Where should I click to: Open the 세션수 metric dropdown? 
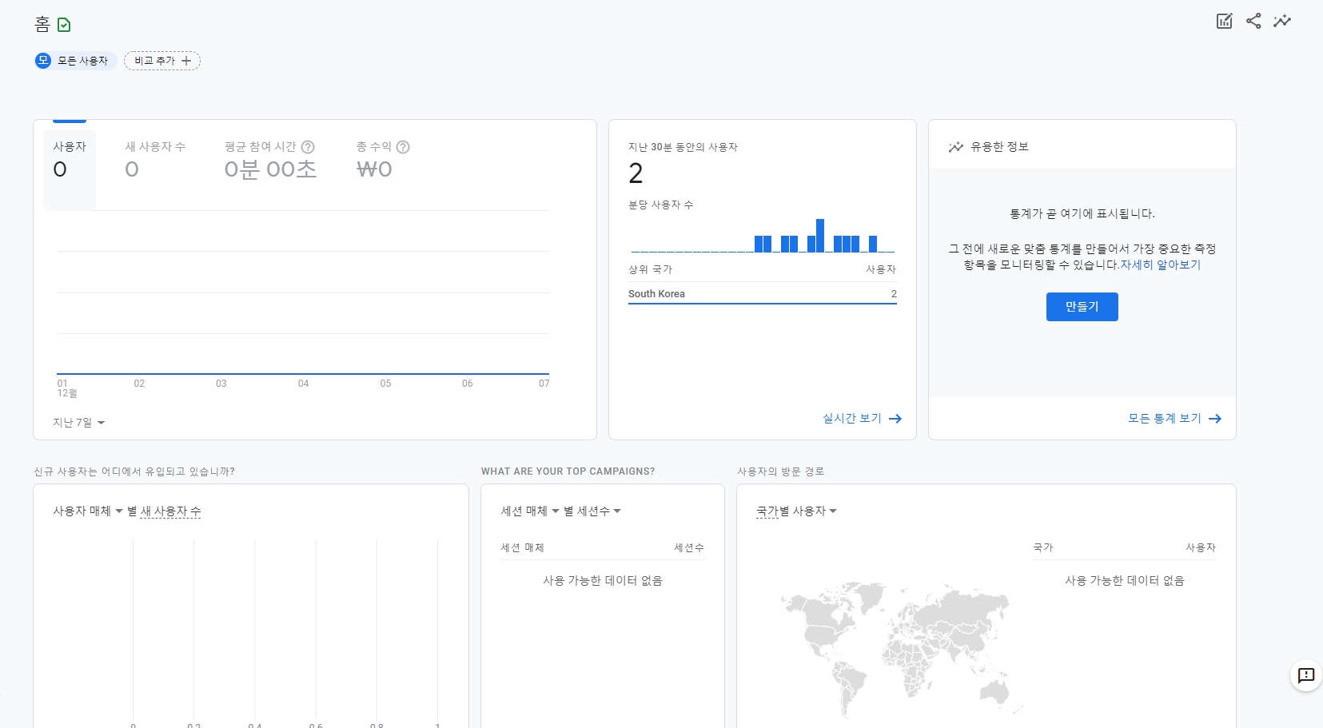click(599, 511)
